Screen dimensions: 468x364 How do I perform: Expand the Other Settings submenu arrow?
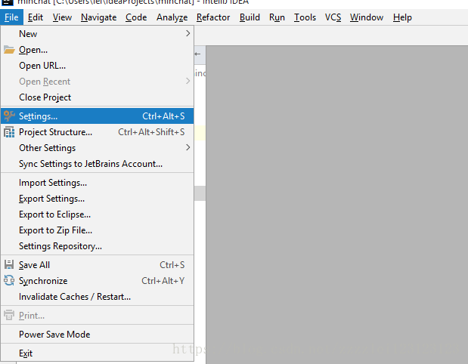click(x=188, y=147)
